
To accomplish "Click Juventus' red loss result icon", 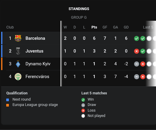I will 136,51.
